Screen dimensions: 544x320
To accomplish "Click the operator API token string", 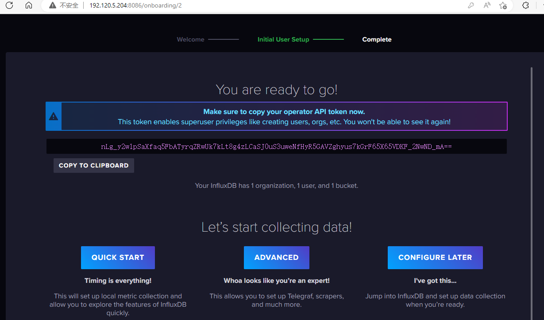I will 276,146.
